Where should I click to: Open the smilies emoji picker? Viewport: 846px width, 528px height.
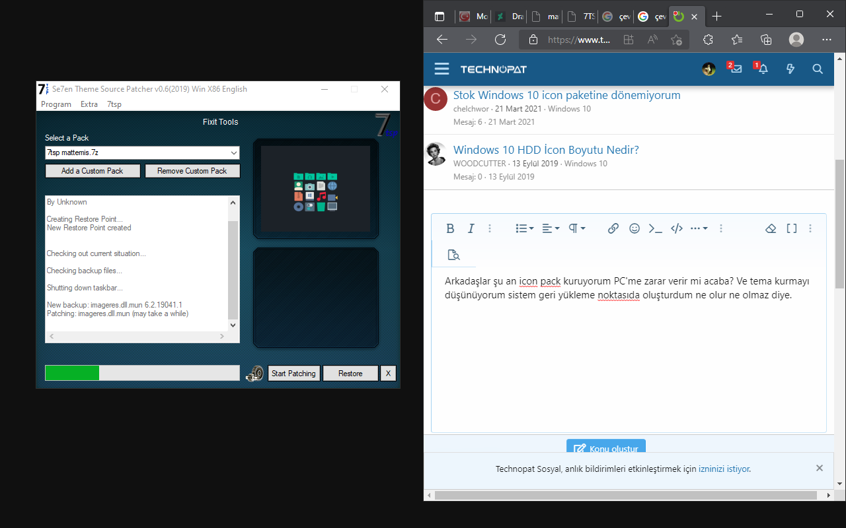pyautogui.click(x=634, y=228)
